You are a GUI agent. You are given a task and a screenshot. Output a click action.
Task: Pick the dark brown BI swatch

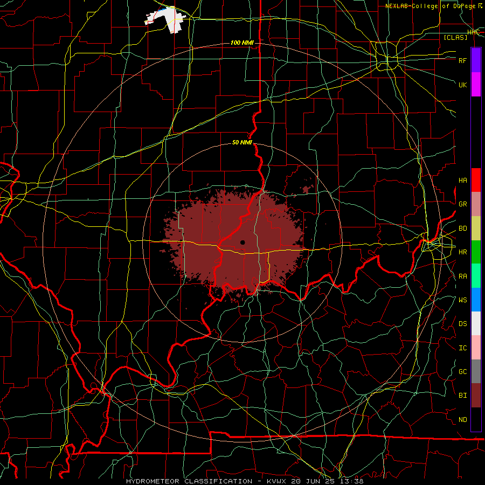coord(476,396)
